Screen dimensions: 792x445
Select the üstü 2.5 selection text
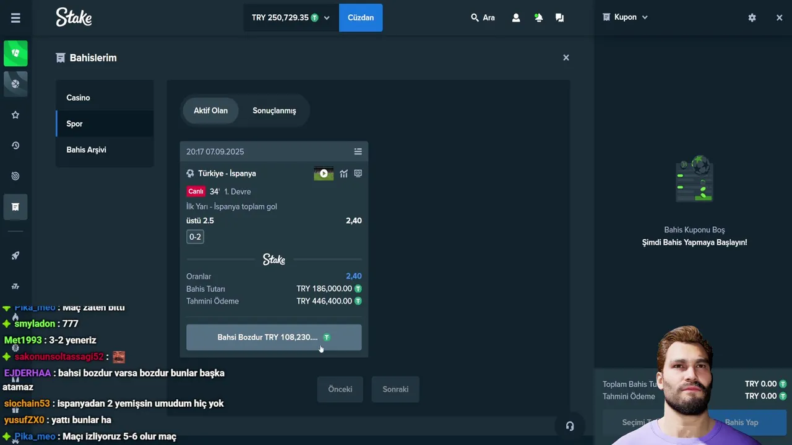pos(200,221)
